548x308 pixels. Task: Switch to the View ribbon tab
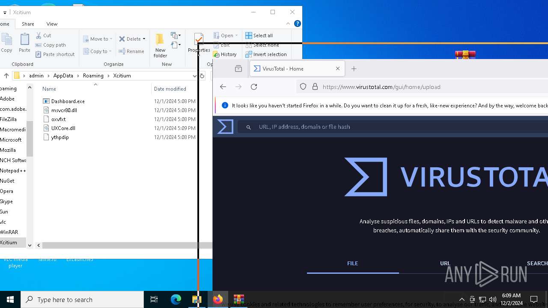(x=52, y=24)
